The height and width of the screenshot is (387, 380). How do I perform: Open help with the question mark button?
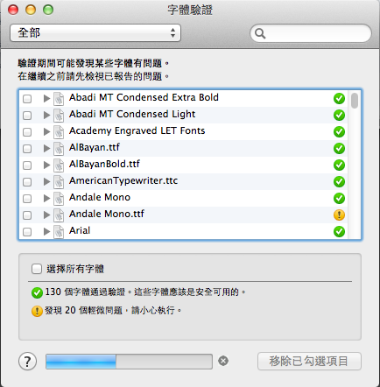tap(27, 362)
